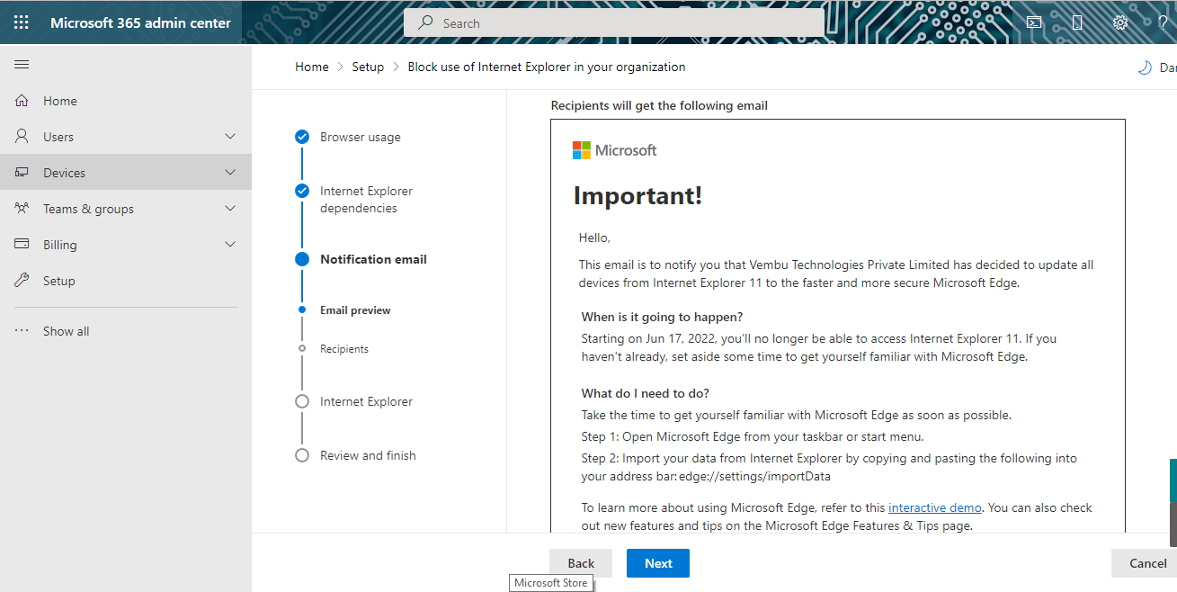This screenshot has width=1177, height=592.
Task: Open Home in the left navigation
Action: [126, 101]
